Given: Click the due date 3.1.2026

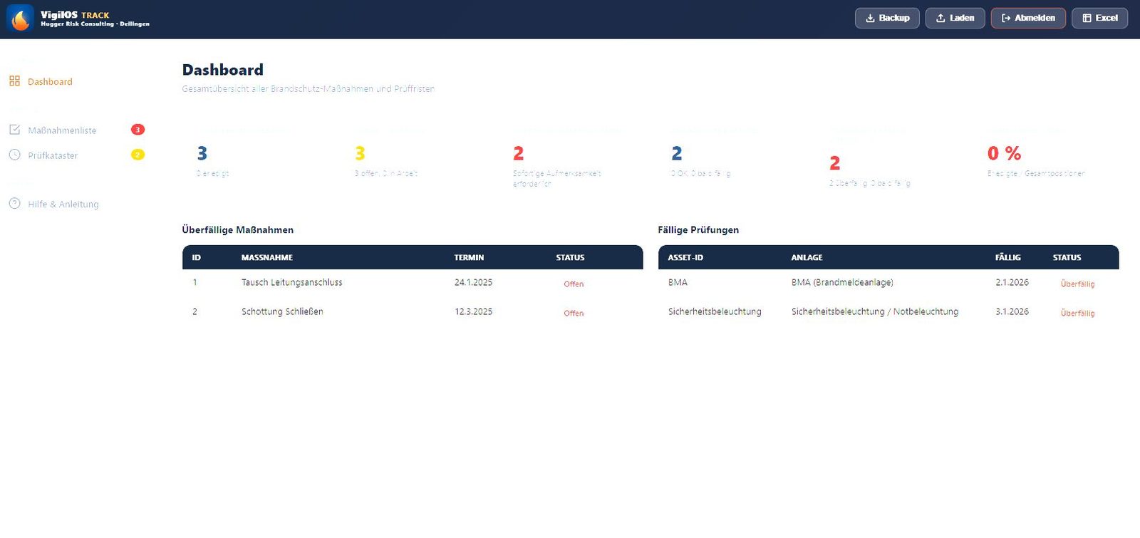Looking at the screenshot, I should [x=1012, y=311].
